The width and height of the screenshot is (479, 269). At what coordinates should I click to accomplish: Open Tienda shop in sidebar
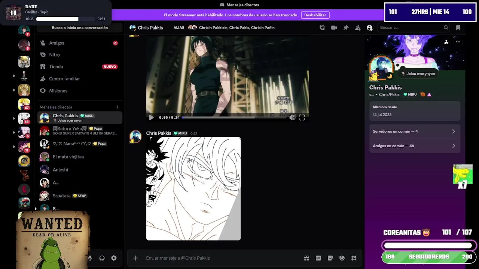click(79, 67)
